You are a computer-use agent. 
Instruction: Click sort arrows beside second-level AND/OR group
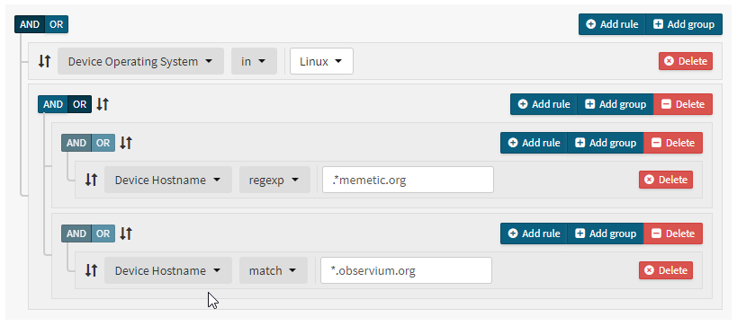103,104
